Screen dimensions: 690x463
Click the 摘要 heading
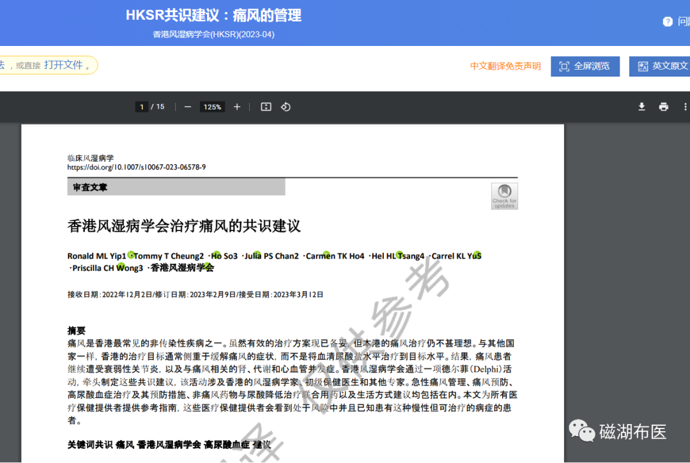[x=77, y=331]
